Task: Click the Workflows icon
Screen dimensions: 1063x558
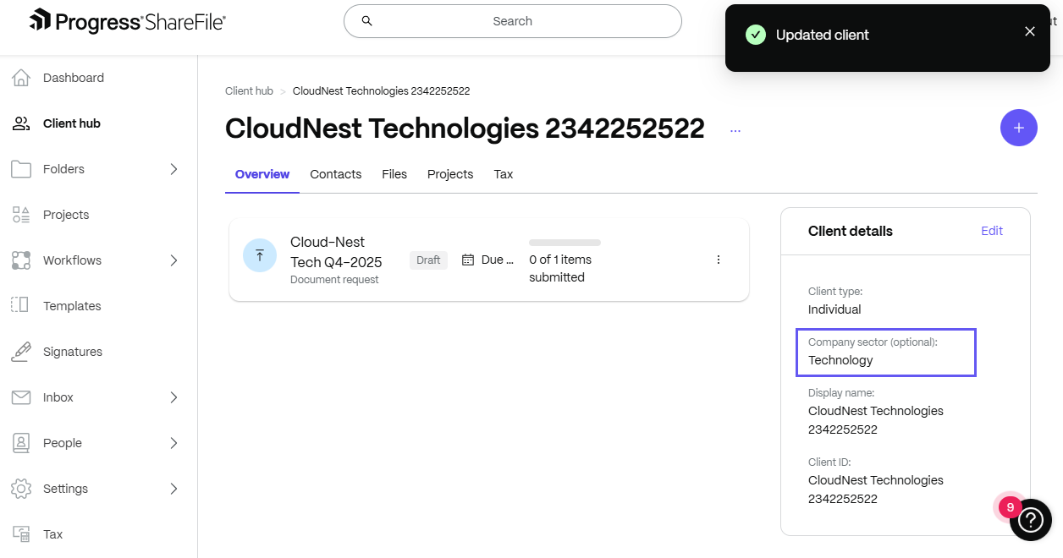Action: [x=23, y=260]
